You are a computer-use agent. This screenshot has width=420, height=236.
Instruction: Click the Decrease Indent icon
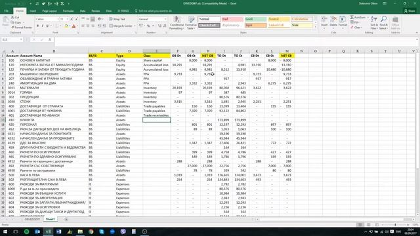coord(99,26)
